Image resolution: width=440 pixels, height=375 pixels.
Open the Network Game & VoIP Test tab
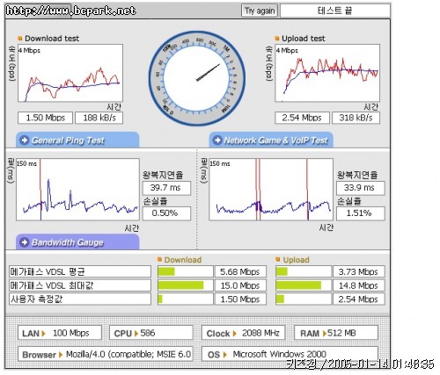[271, 141]
